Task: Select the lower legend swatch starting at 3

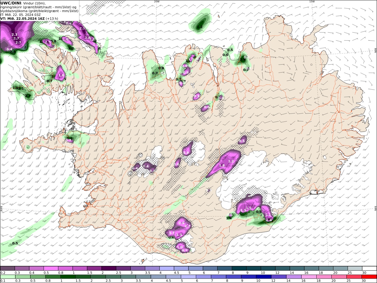Action: click(x=128, y=277)
